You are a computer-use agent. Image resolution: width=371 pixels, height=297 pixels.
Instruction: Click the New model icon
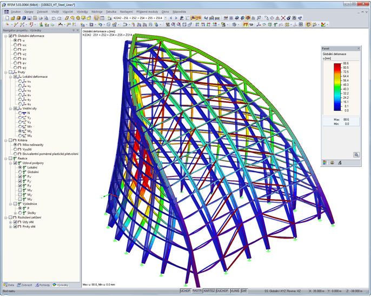point(8,18)
